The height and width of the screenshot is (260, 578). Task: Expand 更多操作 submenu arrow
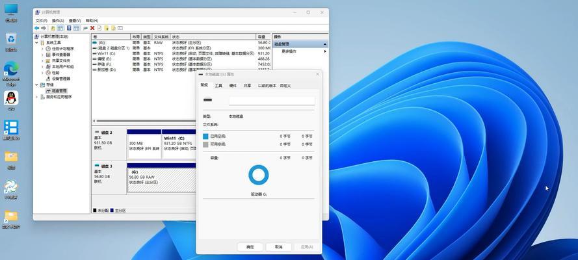(x=324, y=51)
